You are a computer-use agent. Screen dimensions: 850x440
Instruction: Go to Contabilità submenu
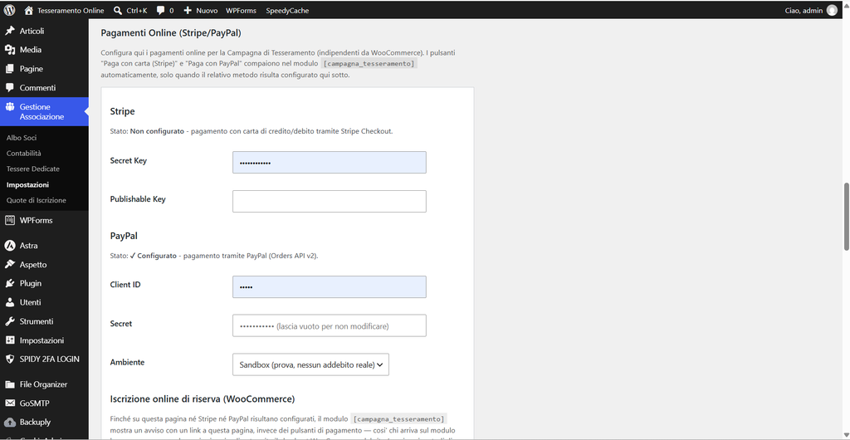(24, 154)
